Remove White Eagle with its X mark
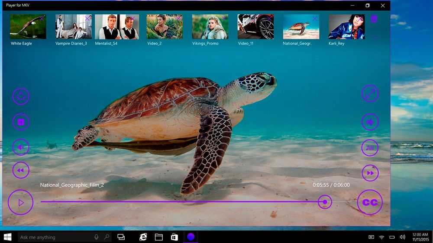Screen dimensions: 433x243 pyautogui.click(x=42, y=19)
